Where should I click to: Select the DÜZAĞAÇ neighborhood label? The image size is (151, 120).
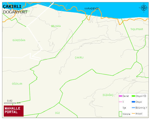click(108, 95)
